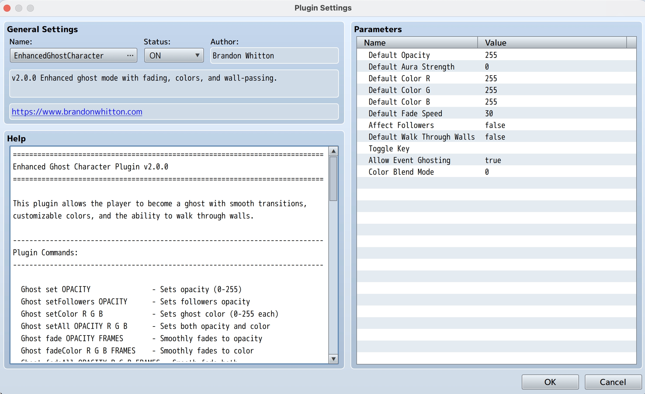Click the Name column header
Image resolution: width=645 pixels, height=394 pixels.
pos(417,43)
